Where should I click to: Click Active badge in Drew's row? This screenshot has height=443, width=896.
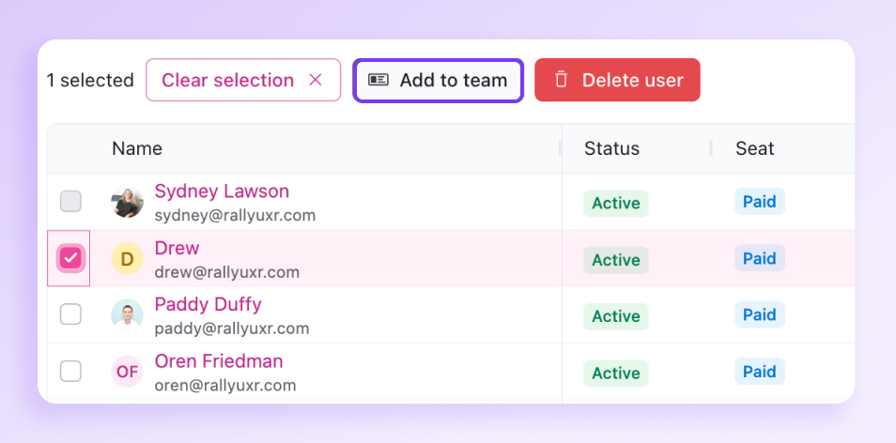[x=616, y=260]
